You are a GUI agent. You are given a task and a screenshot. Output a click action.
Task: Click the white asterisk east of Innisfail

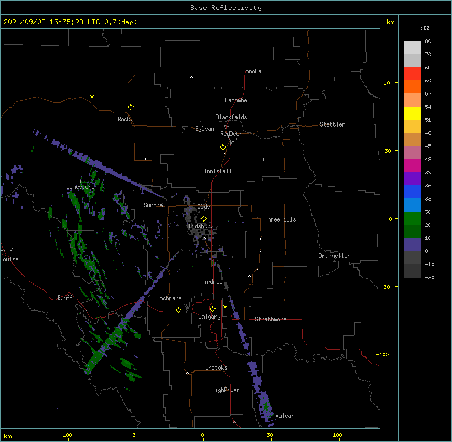[263, 160]
